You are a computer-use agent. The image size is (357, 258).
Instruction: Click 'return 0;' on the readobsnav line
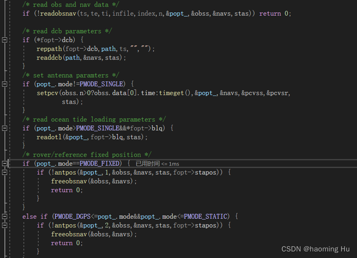(x=275, y=14)
